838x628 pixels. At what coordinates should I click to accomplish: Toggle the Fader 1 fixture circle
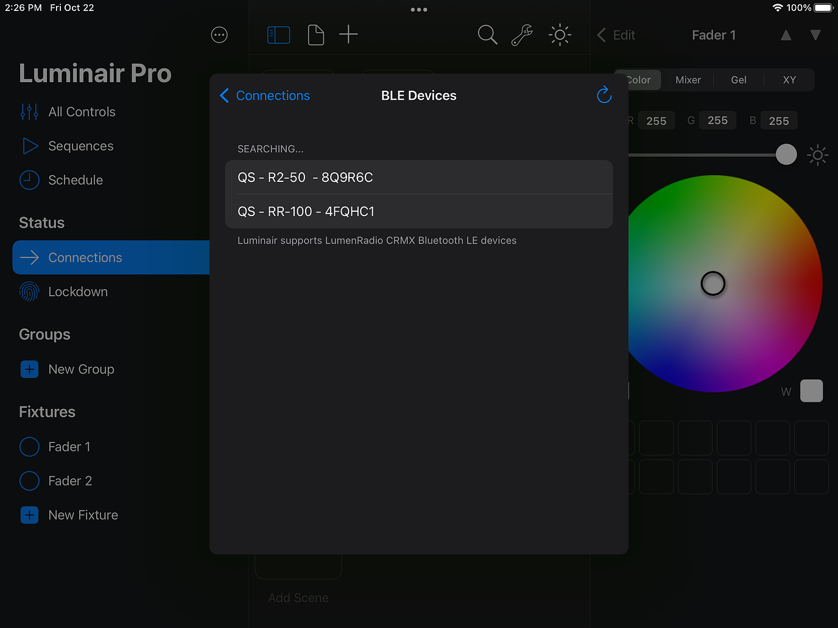click(x=29, y=447)
